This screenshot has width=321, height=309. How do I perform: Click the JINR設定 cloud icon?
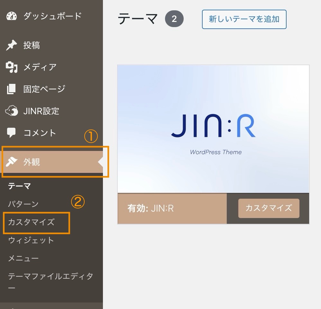click(12, 111)
